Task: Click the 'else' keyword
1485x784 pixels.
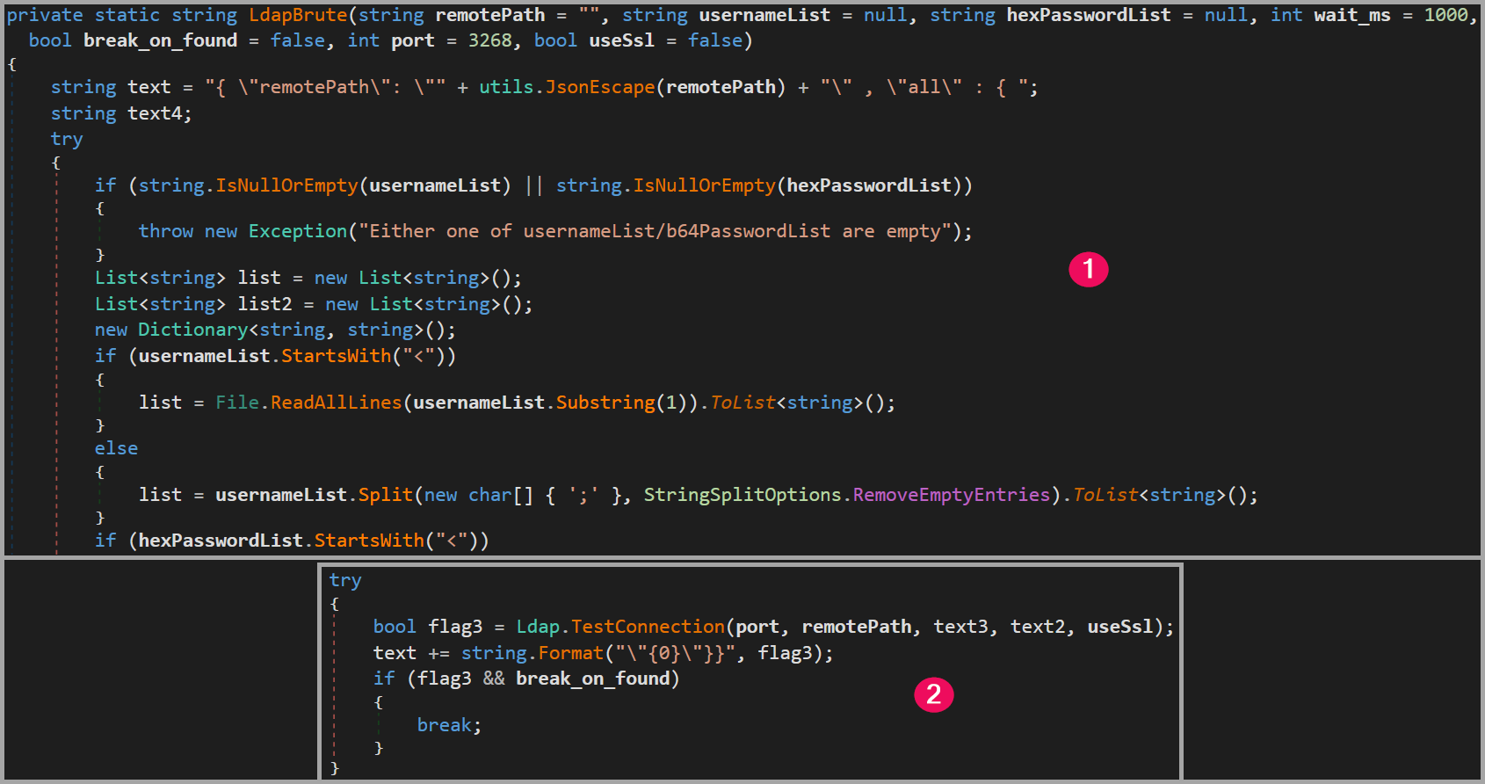Action: pos(116,448)
